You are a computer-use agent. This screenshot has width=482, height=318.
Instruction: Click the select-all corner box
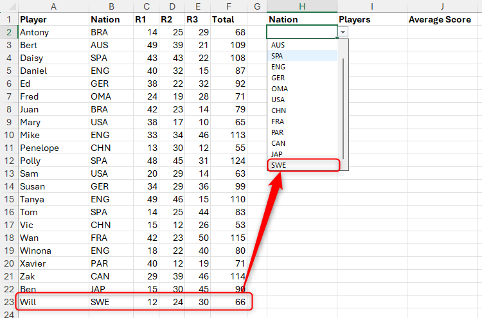pos(8,6)
